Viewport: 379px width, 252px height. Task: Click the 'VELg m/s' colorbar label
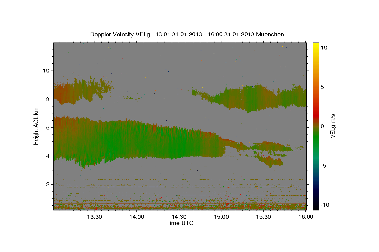tap(332, 126)
